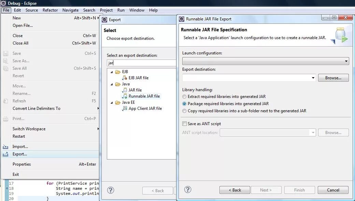This screenshot has width=355, height=201.
Task: Select Copy required libraries to sub-folder
Action: point(184,111)
